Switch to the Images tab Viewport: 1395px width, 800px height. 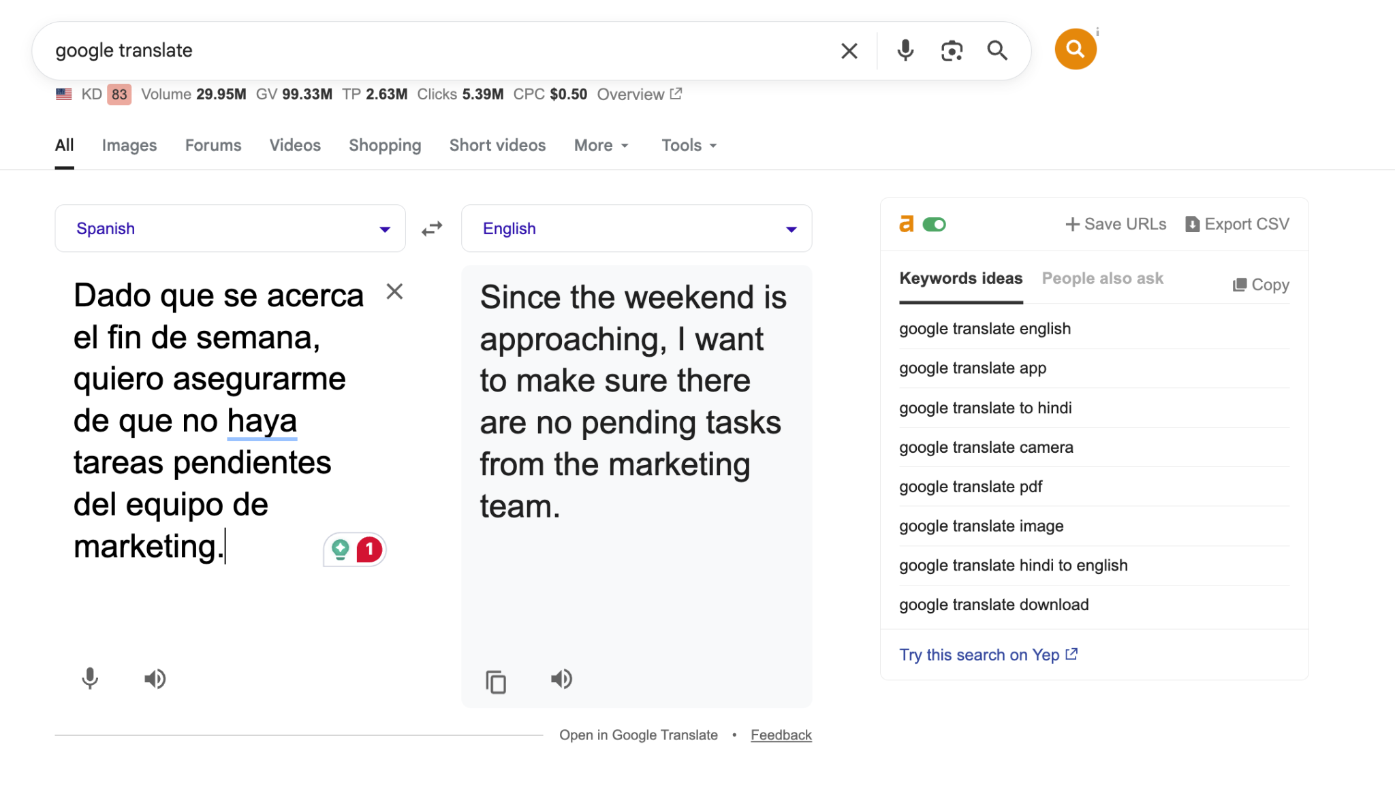[x=129, y=146]
